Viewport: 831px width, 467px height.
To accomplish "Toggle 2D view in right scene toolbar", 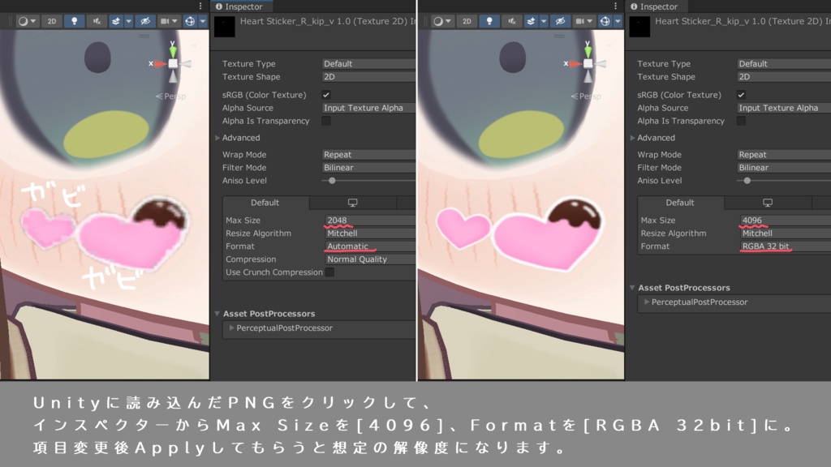I will click(x=467, y=21).
